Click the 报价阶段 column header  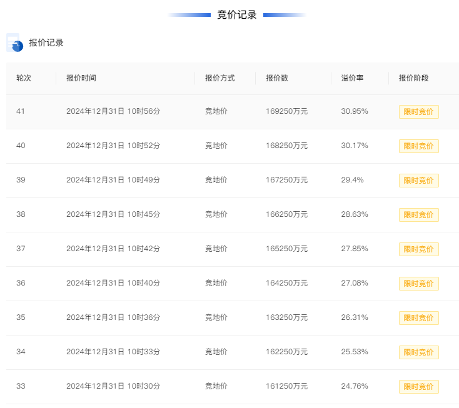(x=413, y=78)
